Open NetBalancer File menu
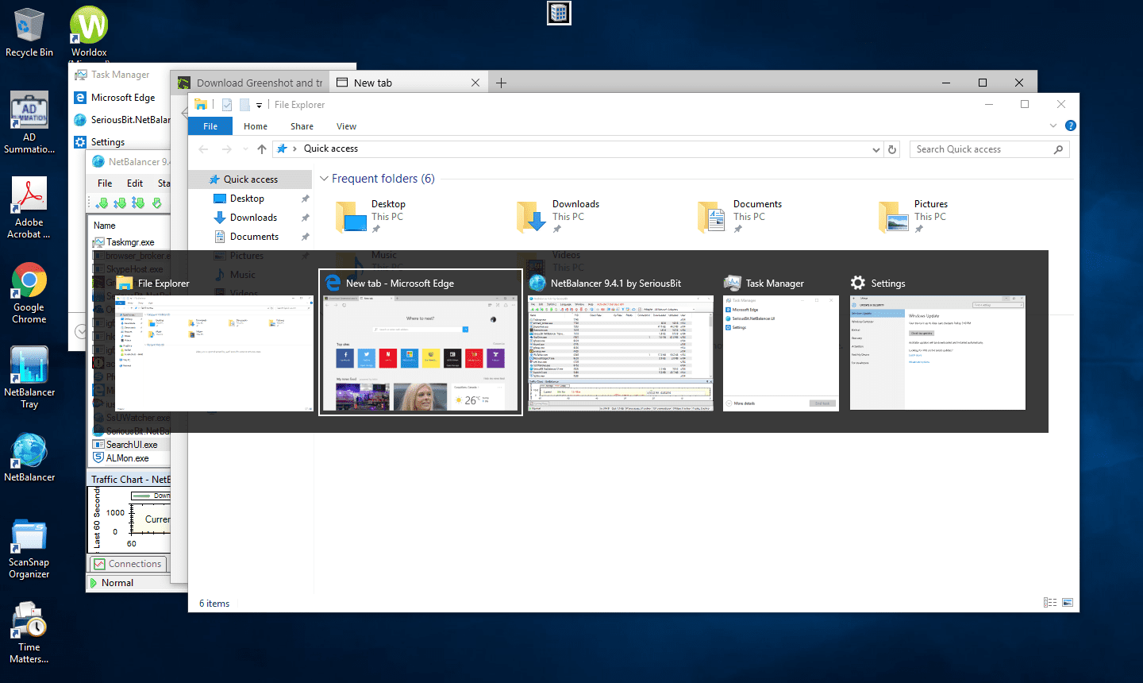 105,183
